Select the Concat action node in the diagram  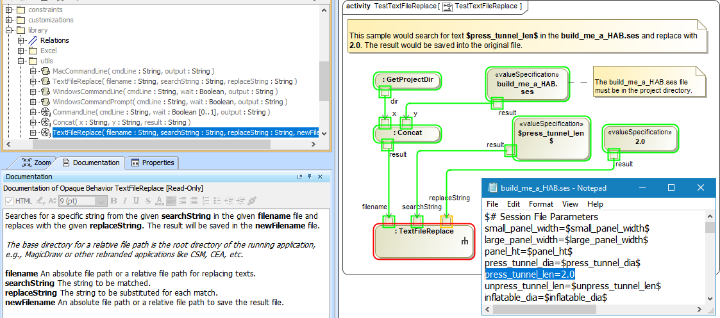407,133
